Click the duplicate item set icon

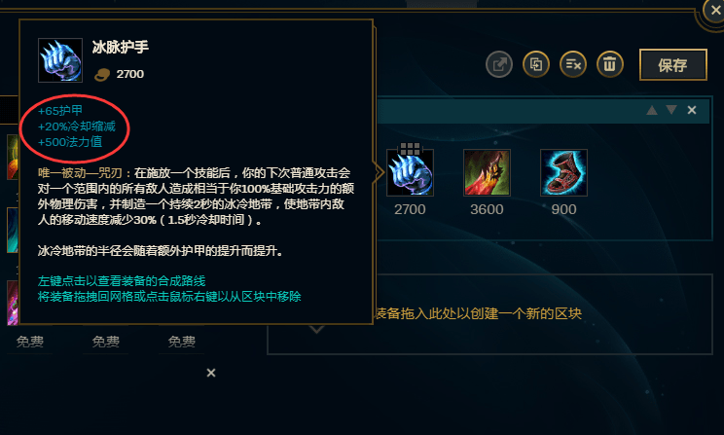point(536,64)
